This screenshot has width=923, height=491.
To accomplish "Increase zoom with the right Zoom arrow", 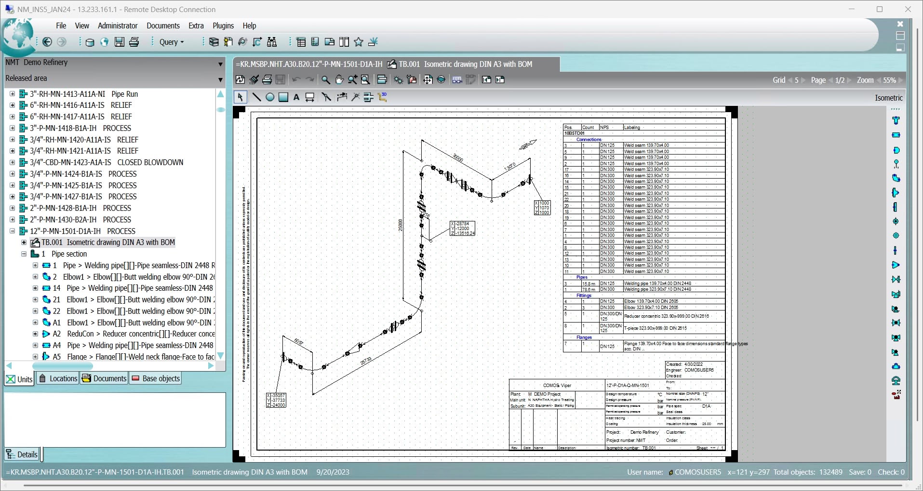I will click(900, 80).
